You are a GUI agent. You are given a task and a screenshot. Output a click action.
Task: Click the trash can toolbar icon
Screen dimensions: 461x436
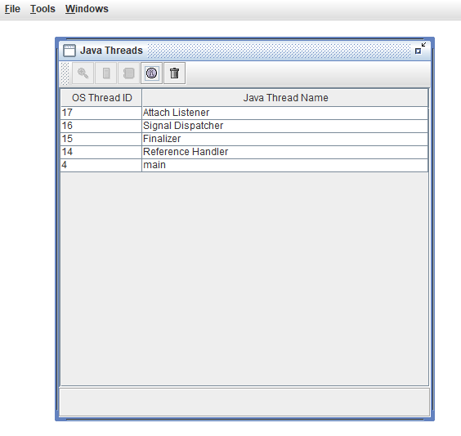coord(175,73)
